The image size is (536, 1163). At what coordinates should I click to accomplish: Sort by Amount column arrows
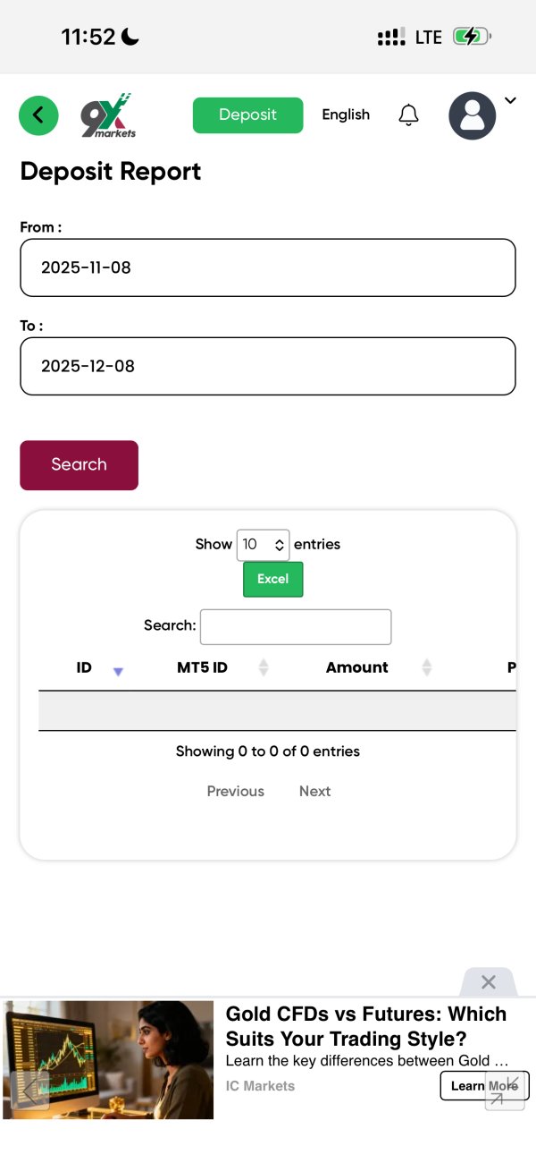[426, 667]
